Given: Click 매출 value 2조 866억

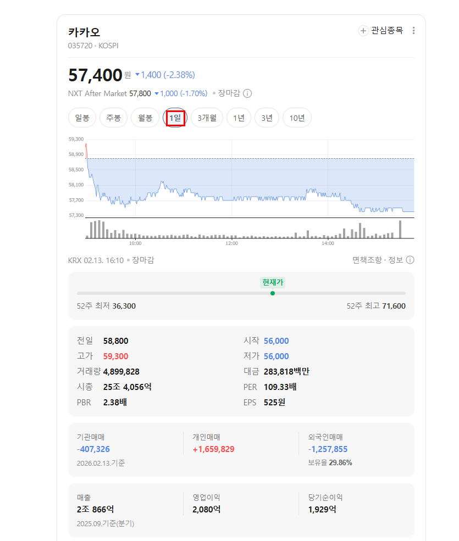Looking at the screenshot, I should pyautogui.click(x=95, y=509).
